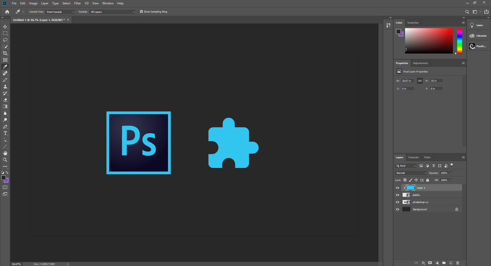
Task: Open the Fill dropdown arrow
Action: tap(451, 180)
